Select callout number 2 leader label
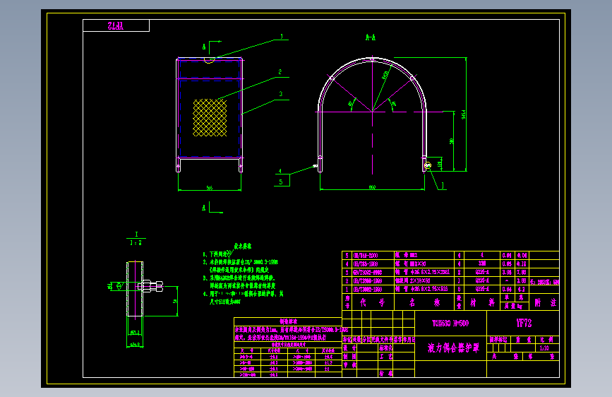The image size is (612, 397). click(280, 72)
